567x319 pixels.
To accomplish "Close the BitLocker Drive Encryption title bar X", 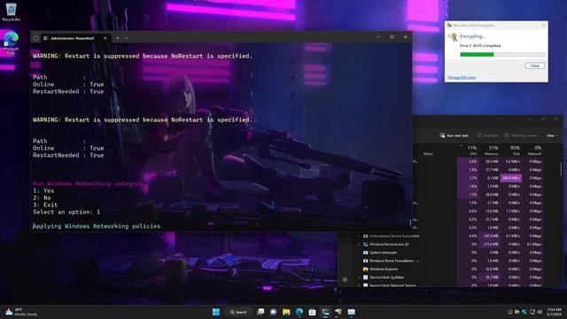I will point(543,26).
